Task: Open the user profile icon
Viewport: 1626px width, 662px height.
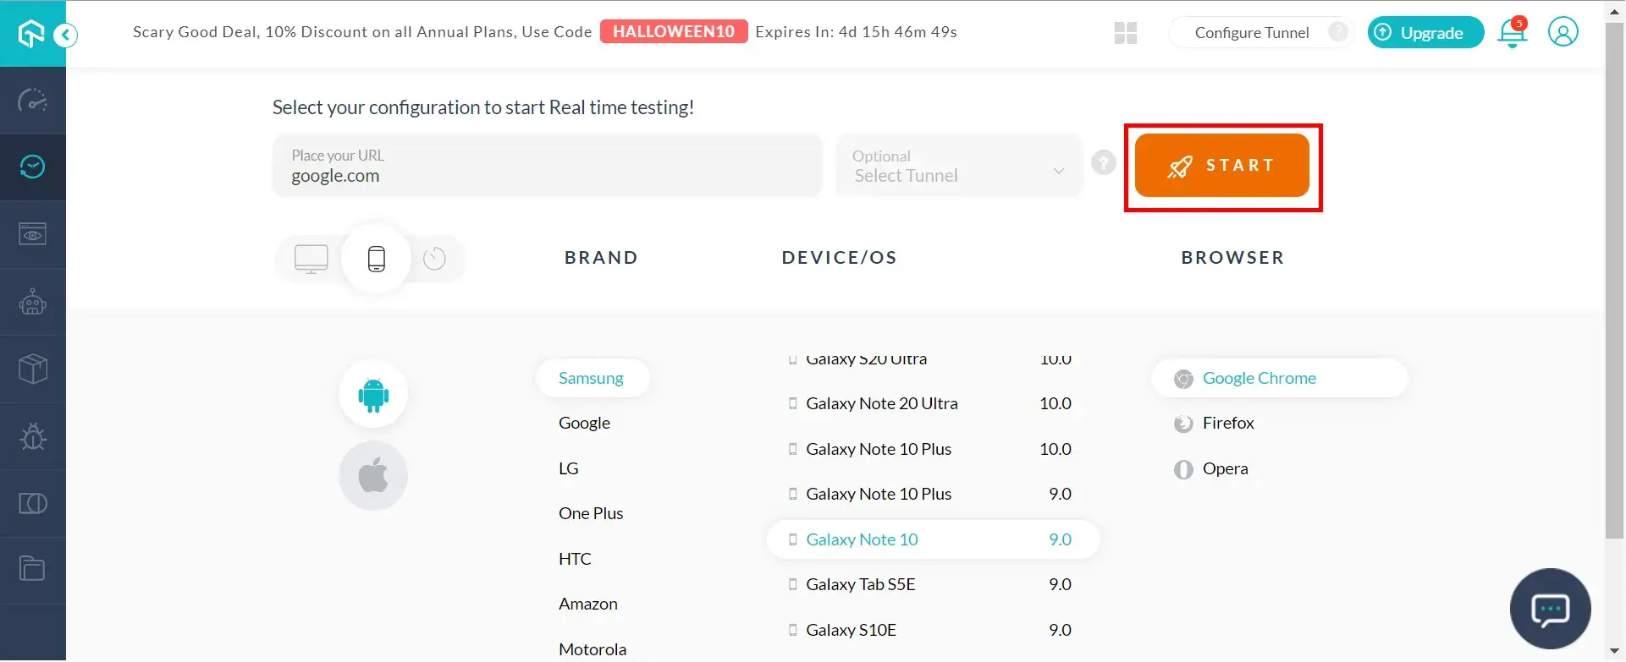Action: [1563, 33]
